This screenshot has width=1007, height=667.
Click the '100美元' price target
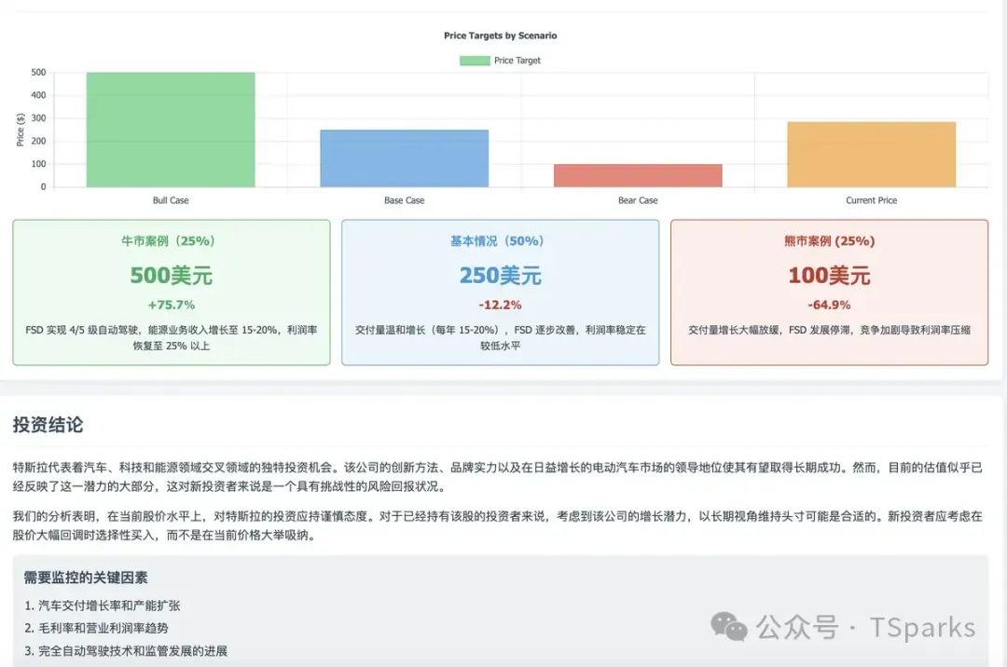[829, 275]
